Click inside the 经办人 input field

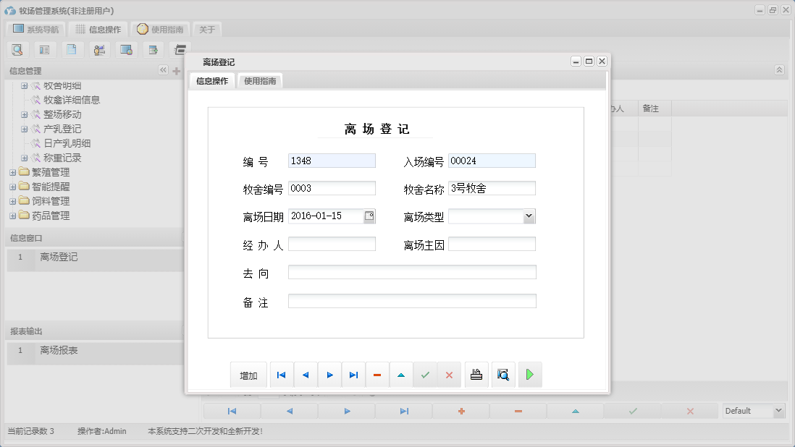click(x=332, y=244)
